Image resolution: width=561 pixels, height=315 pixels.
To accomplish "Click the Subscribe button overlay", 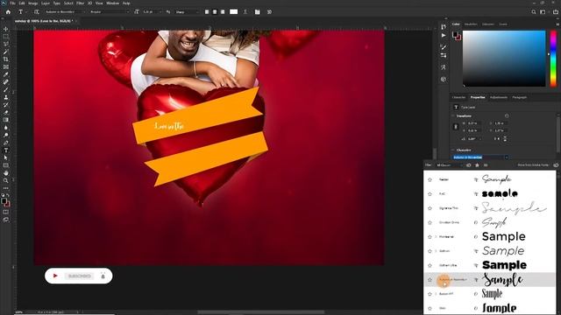I will pos(79,276).
